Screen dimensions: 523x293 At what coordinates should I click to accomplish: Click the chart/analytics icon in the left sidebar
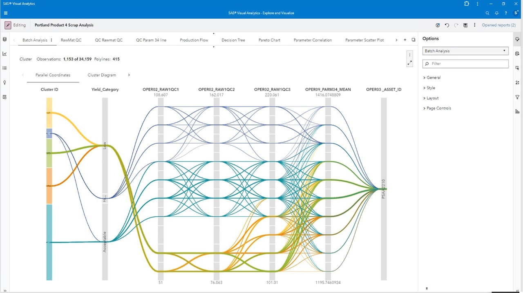click(x=4, y=53)
